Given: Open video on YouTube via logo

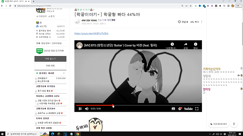Looking at the screenshot, I should (188, 109).
